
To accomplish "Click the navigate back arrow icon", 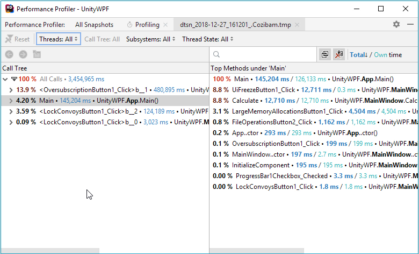I will pyautogui.click(x=9, y=54).
